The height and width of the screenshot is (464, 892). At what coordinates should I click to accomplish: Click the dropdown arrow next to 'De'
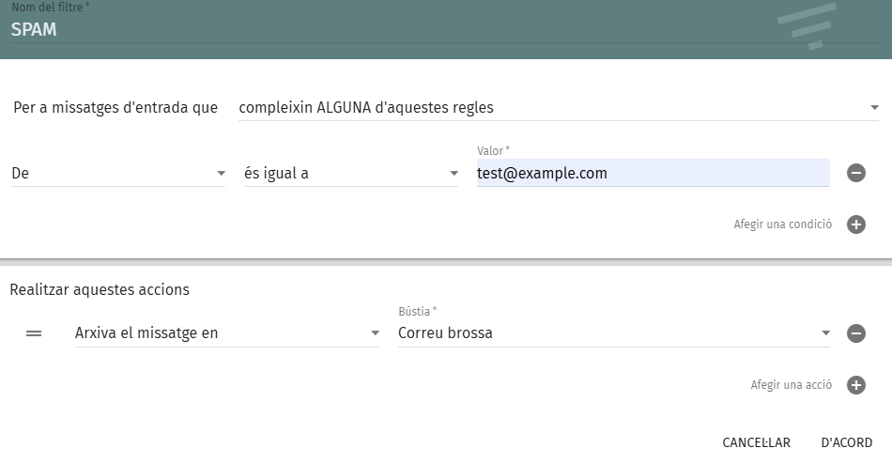[x=222, y=174]
